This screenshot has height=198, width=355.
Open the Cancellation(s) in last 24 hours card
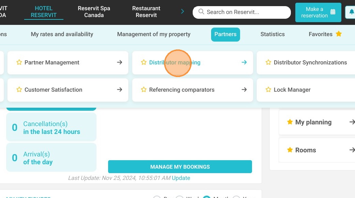(x=51, y=127)
